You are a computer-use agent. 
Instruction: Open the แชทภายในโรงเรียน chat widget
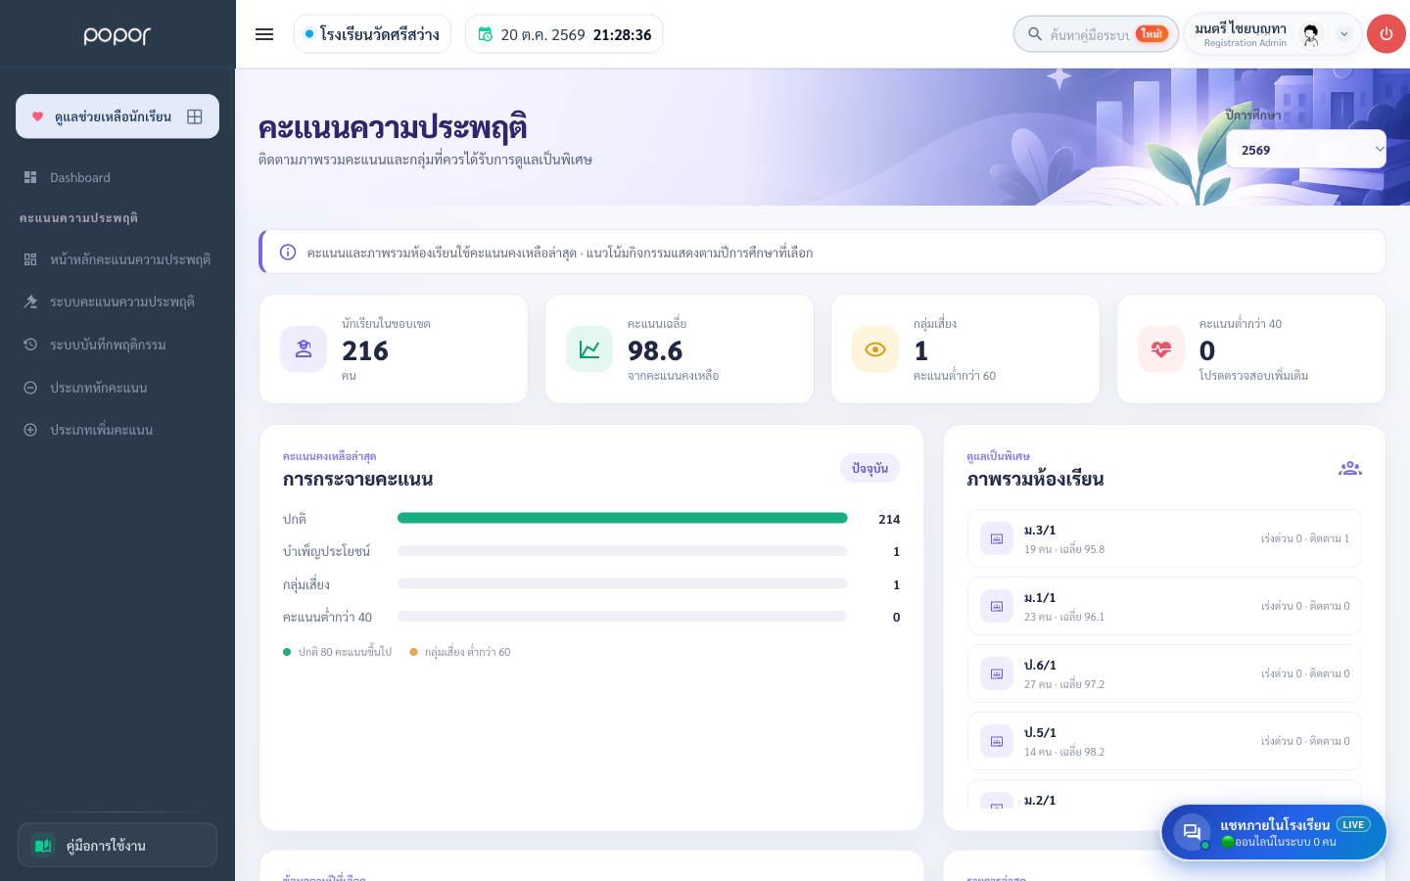point(1274,832)
